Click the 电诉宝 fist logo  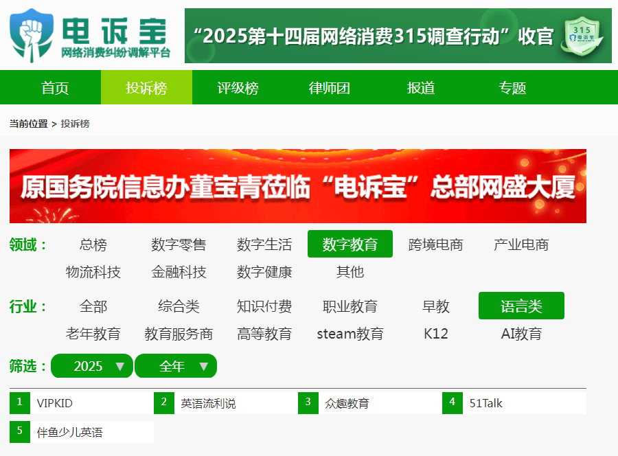(x=32, y=33)
